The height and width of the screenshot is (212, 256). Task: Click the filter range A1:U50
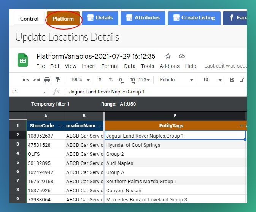[128, 104]
